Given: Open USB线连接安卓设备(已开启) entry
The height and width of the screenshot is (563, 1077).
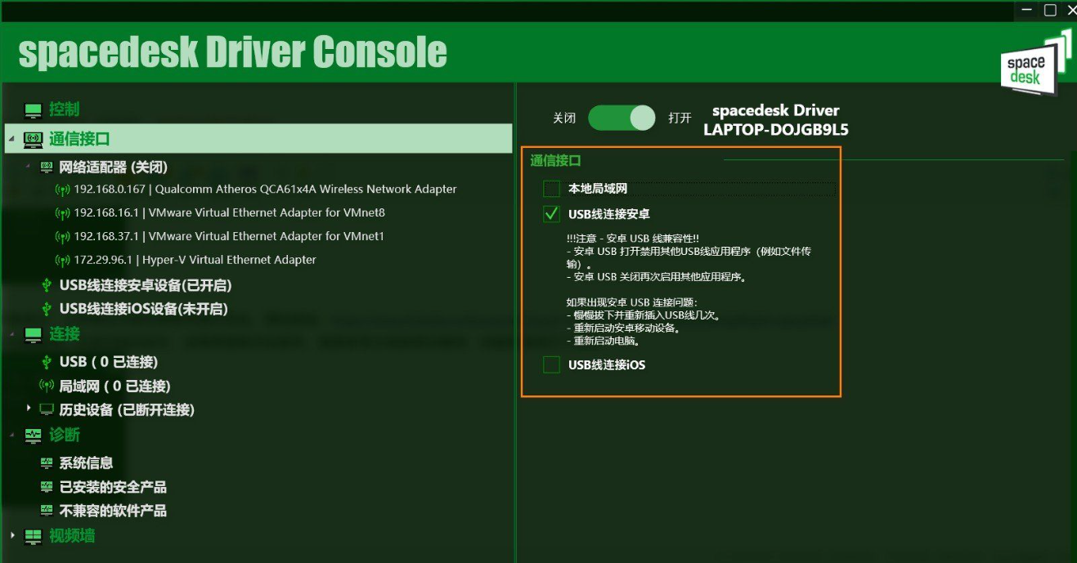Looking at the screenshot, I should 146,285.
